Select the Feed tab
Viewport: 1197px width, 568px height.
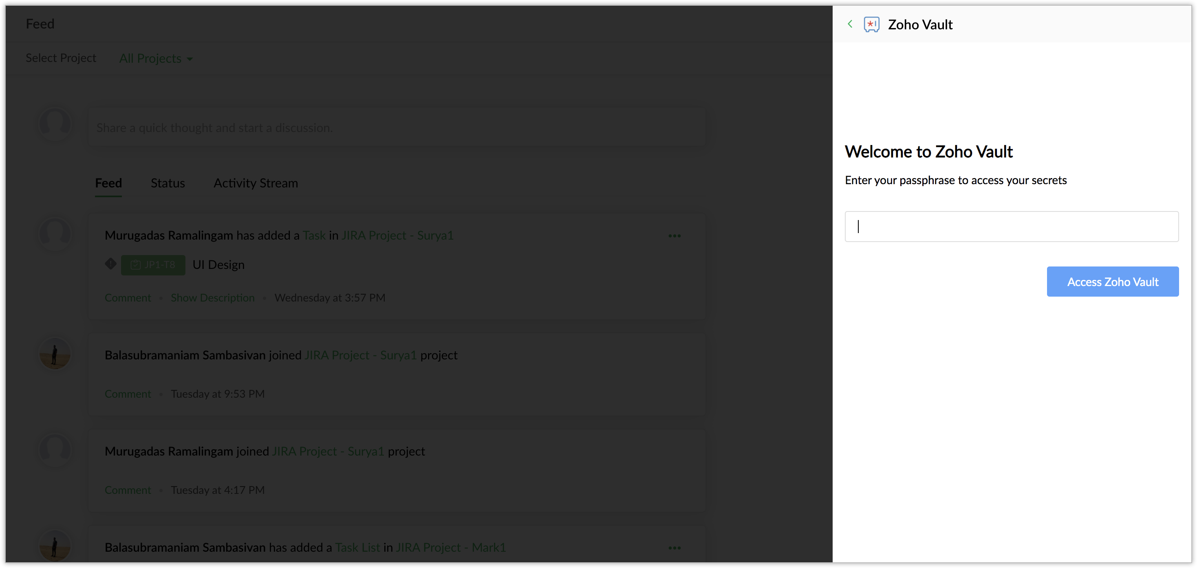(x=108, y=183)
